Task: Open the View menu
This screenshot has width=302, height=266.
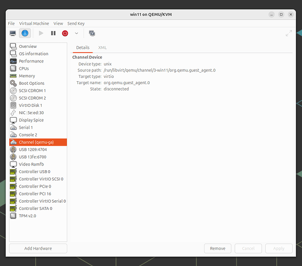Action: 58,24
